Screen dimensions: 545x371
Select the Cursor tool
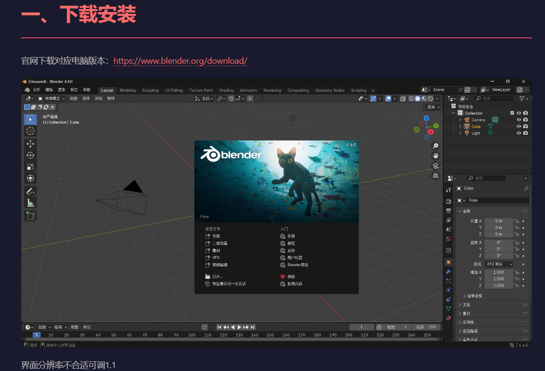[30, 131]
